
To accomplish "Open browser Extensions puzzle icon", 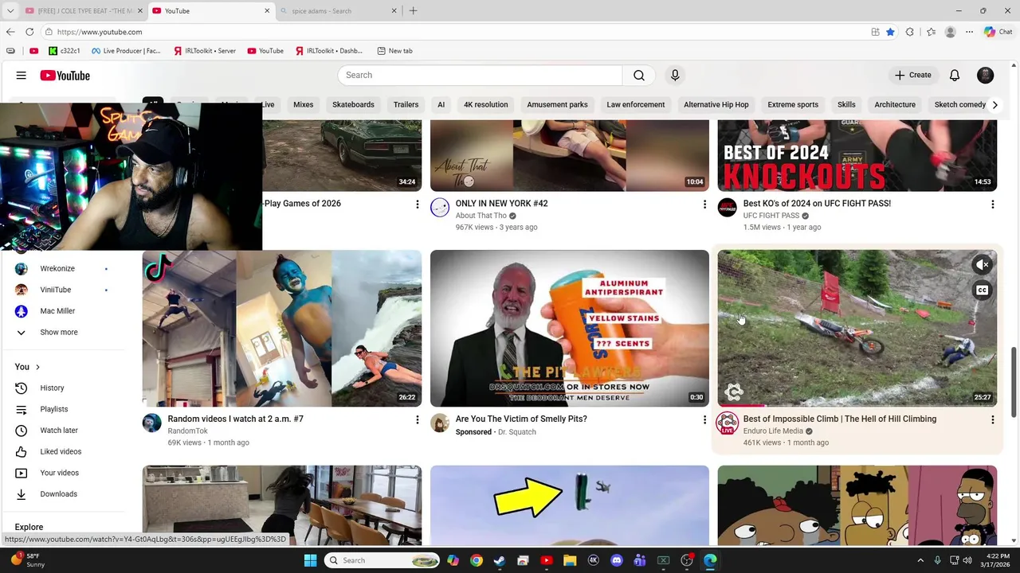I will tap(910, 32).
